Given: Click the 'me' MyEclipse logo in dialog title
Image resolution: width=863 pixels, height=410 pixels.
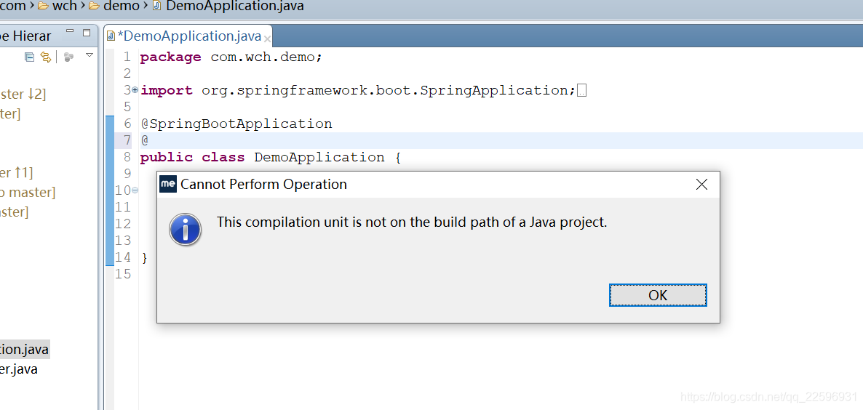Looking at the screenshot, I should coord(168,184).
